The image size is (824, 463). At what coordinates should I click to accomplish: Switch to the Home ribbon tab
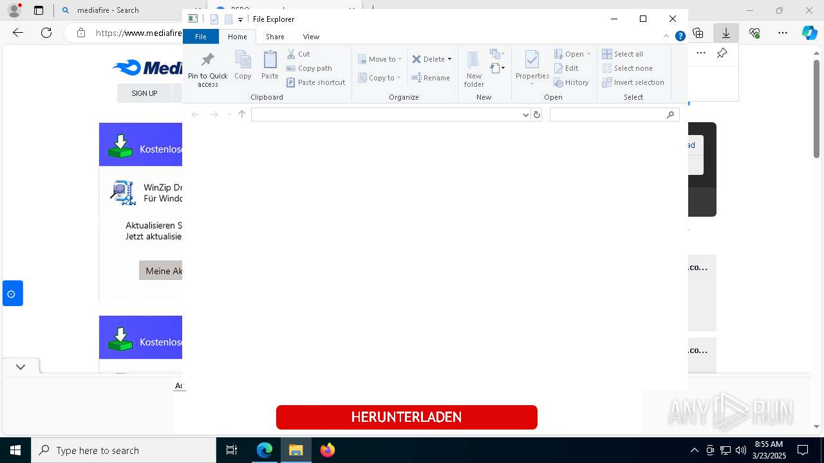[x=237, y=37]
